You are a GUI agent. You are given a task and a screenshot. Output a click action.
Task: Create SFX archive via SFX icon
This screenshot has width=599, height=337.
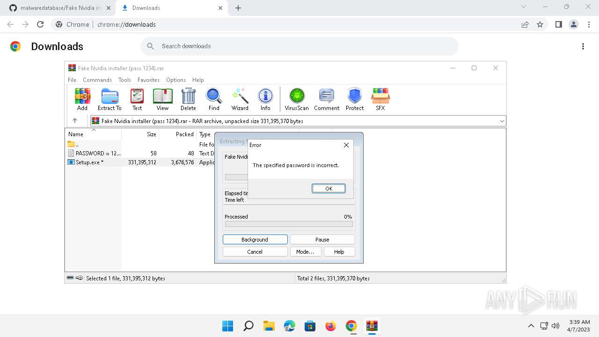tap(380, 100)
